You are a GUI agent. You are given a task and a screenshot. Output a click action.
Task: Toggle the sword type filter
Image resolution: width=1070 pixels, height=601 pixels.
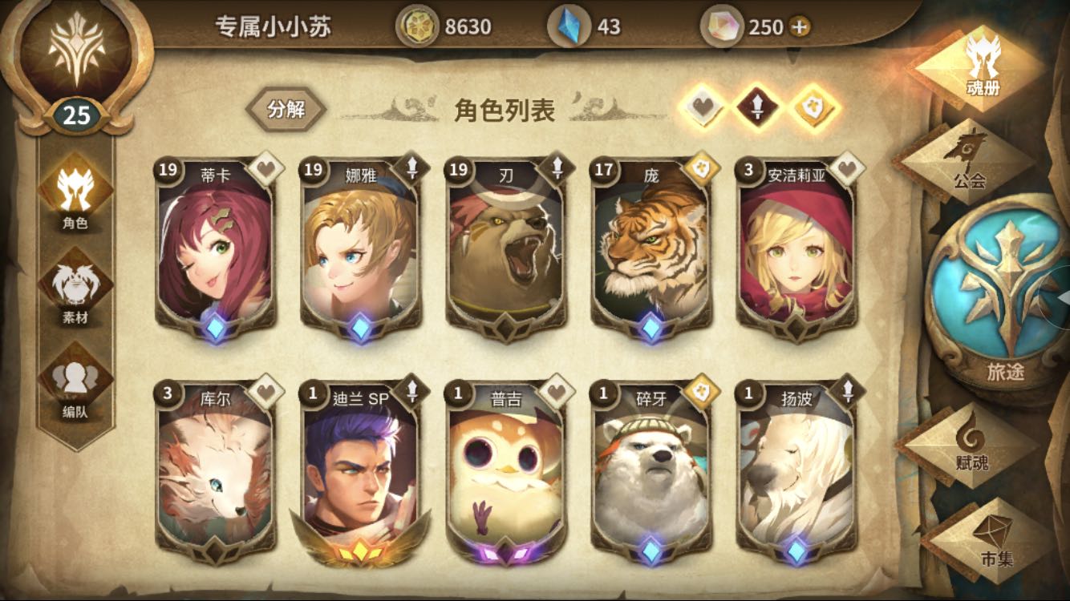point(759,107)
